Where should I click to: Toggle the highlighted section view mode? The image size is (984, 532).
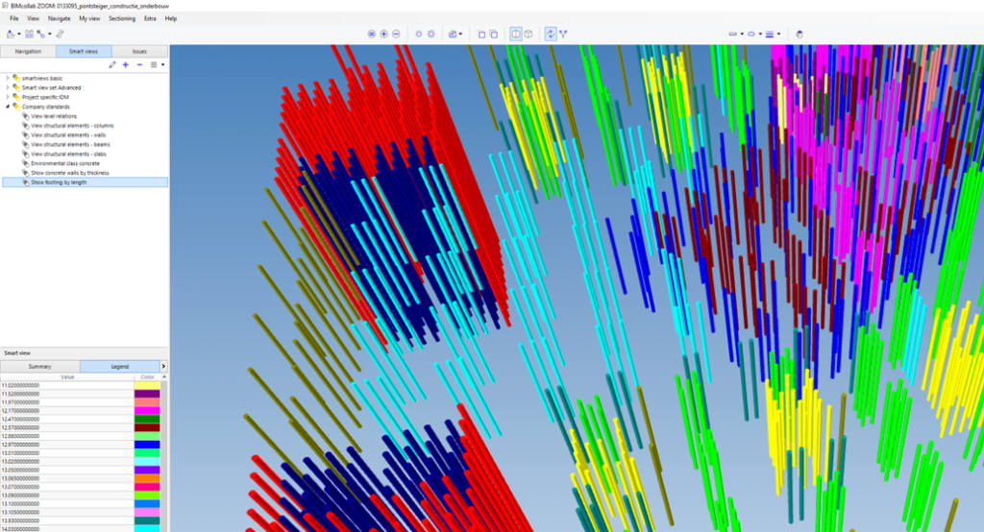[516, 34]
